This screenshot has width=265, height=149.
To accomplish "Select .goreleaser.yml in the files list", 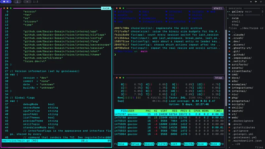I will [244, 137].
